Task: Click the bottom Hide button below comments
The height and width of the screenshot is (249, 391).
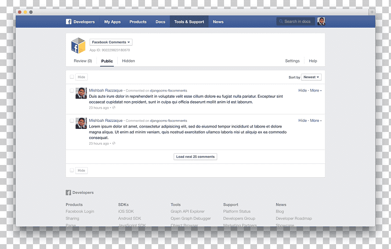Action: (81, 171)
